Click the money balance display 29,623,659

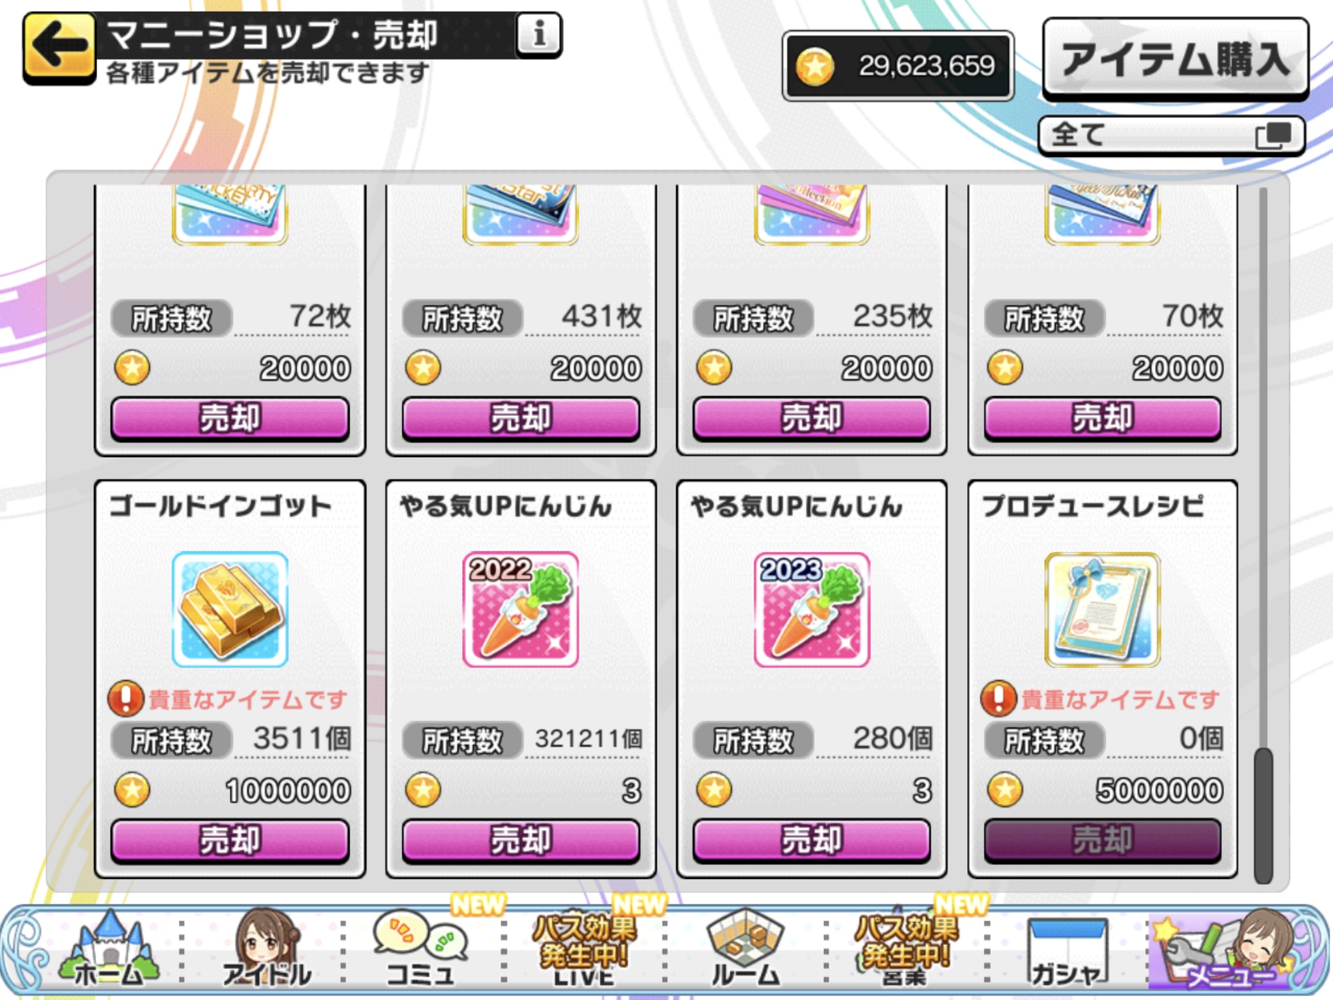coord(898,66)
